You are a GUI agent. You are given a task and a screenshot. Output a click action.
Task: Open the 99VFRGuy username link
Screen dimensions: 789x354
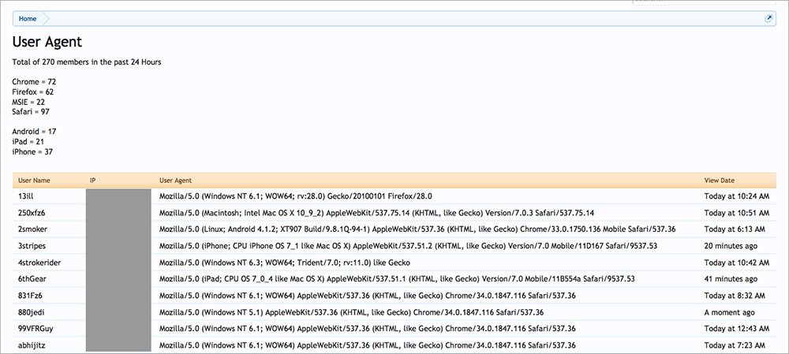coord(36,328)
